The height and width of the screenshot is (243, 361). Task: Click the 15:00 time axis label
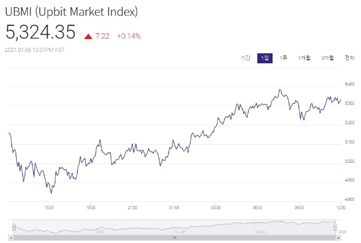[50, 207]
